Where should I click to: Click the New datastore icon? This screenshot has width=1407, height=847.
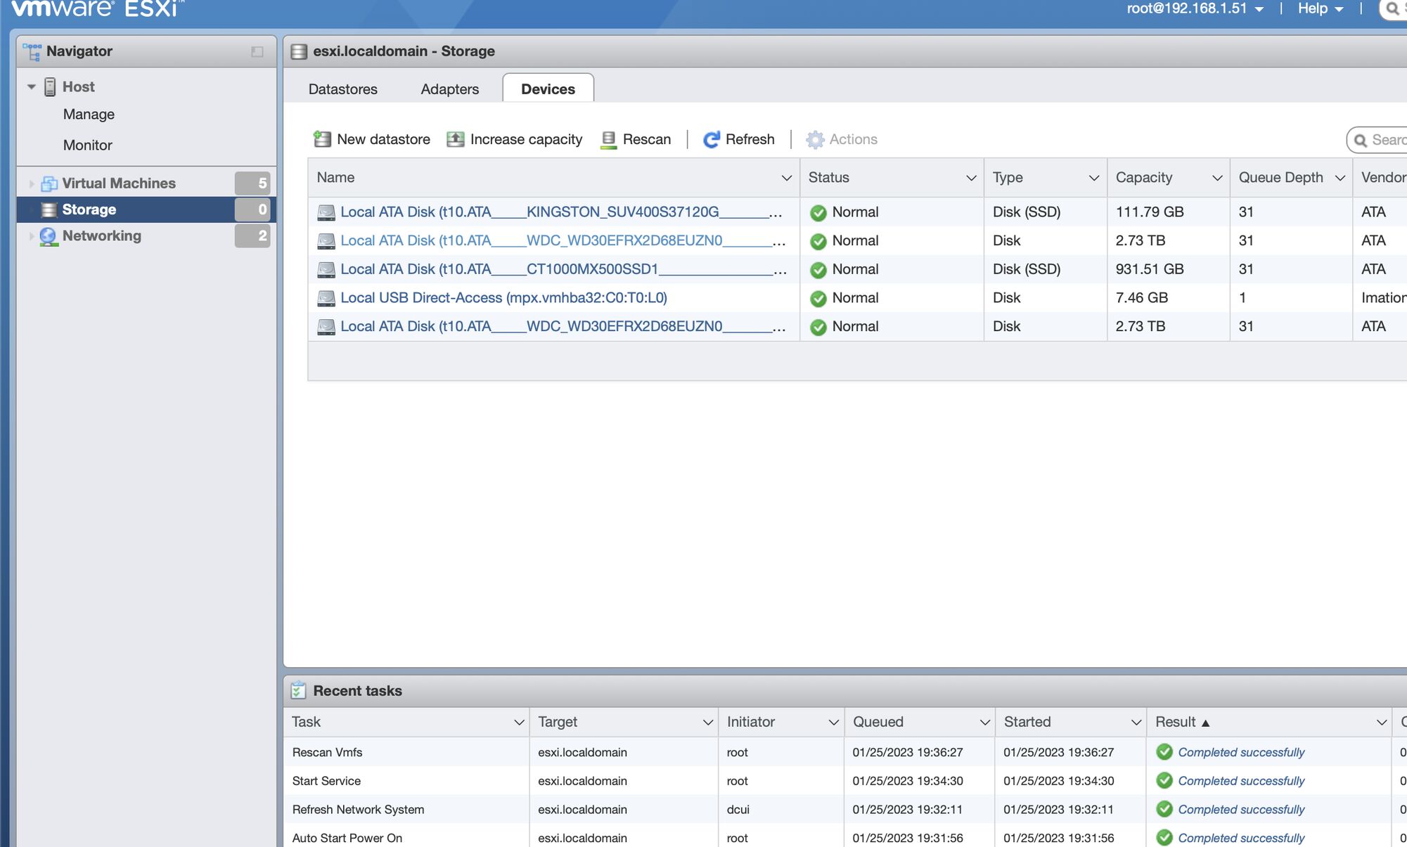[x=322, y=139]
